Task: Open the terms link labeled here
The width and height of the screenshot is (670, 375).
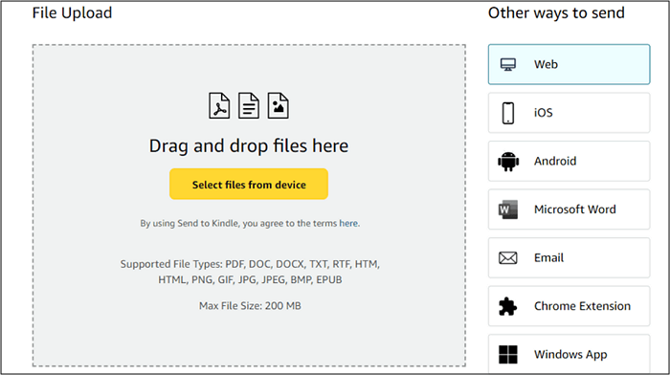Action: tap(348, 223)
